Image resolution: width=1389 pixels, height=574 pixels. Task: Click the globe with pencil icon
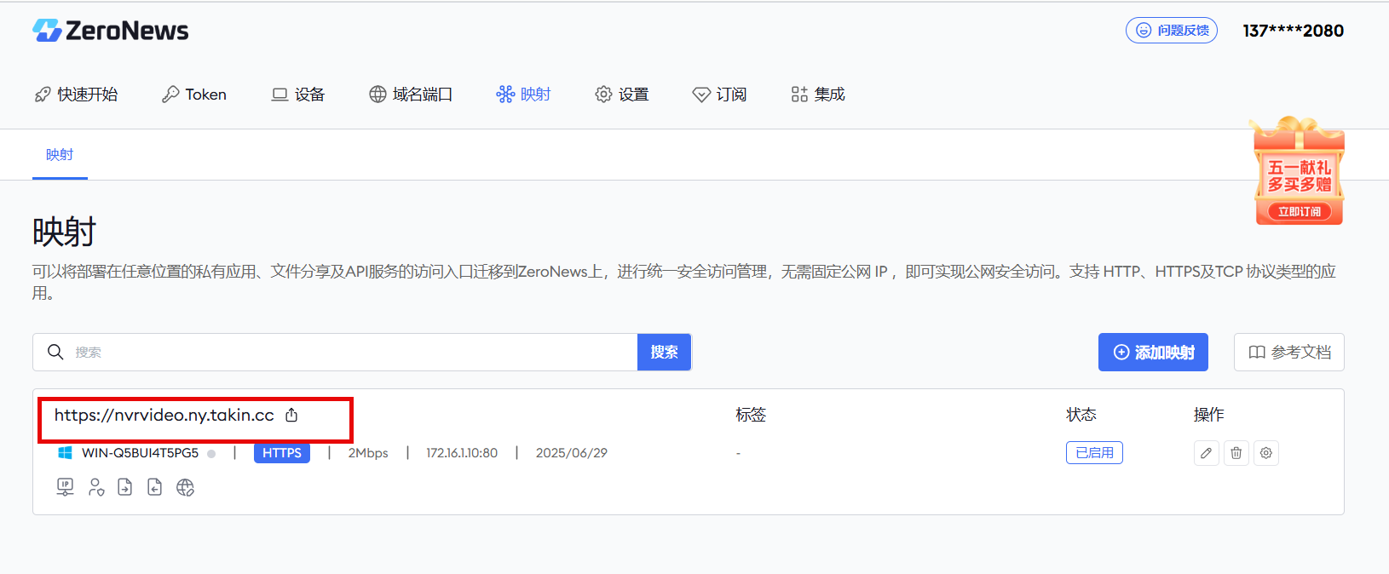(x=185, y=487)
